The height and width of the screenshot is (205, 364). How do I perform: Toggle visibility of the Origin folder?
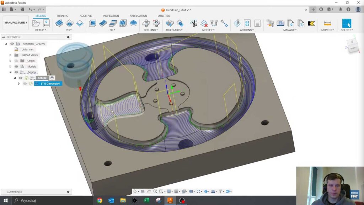16,61
